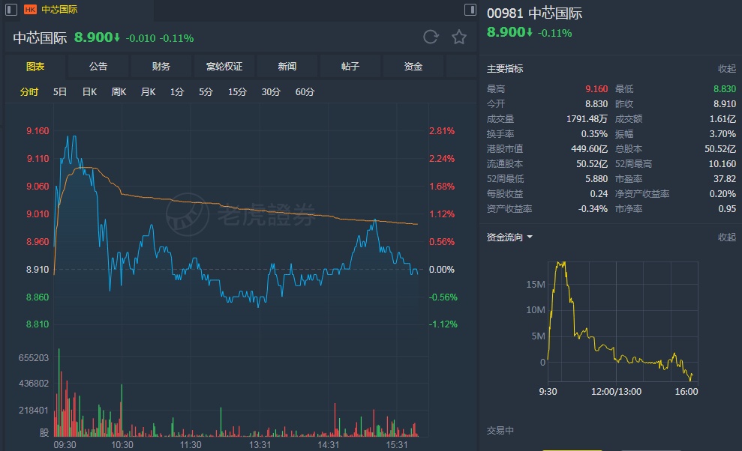
Task: Switch chart to 60分 interval
Action: (305, 92)
